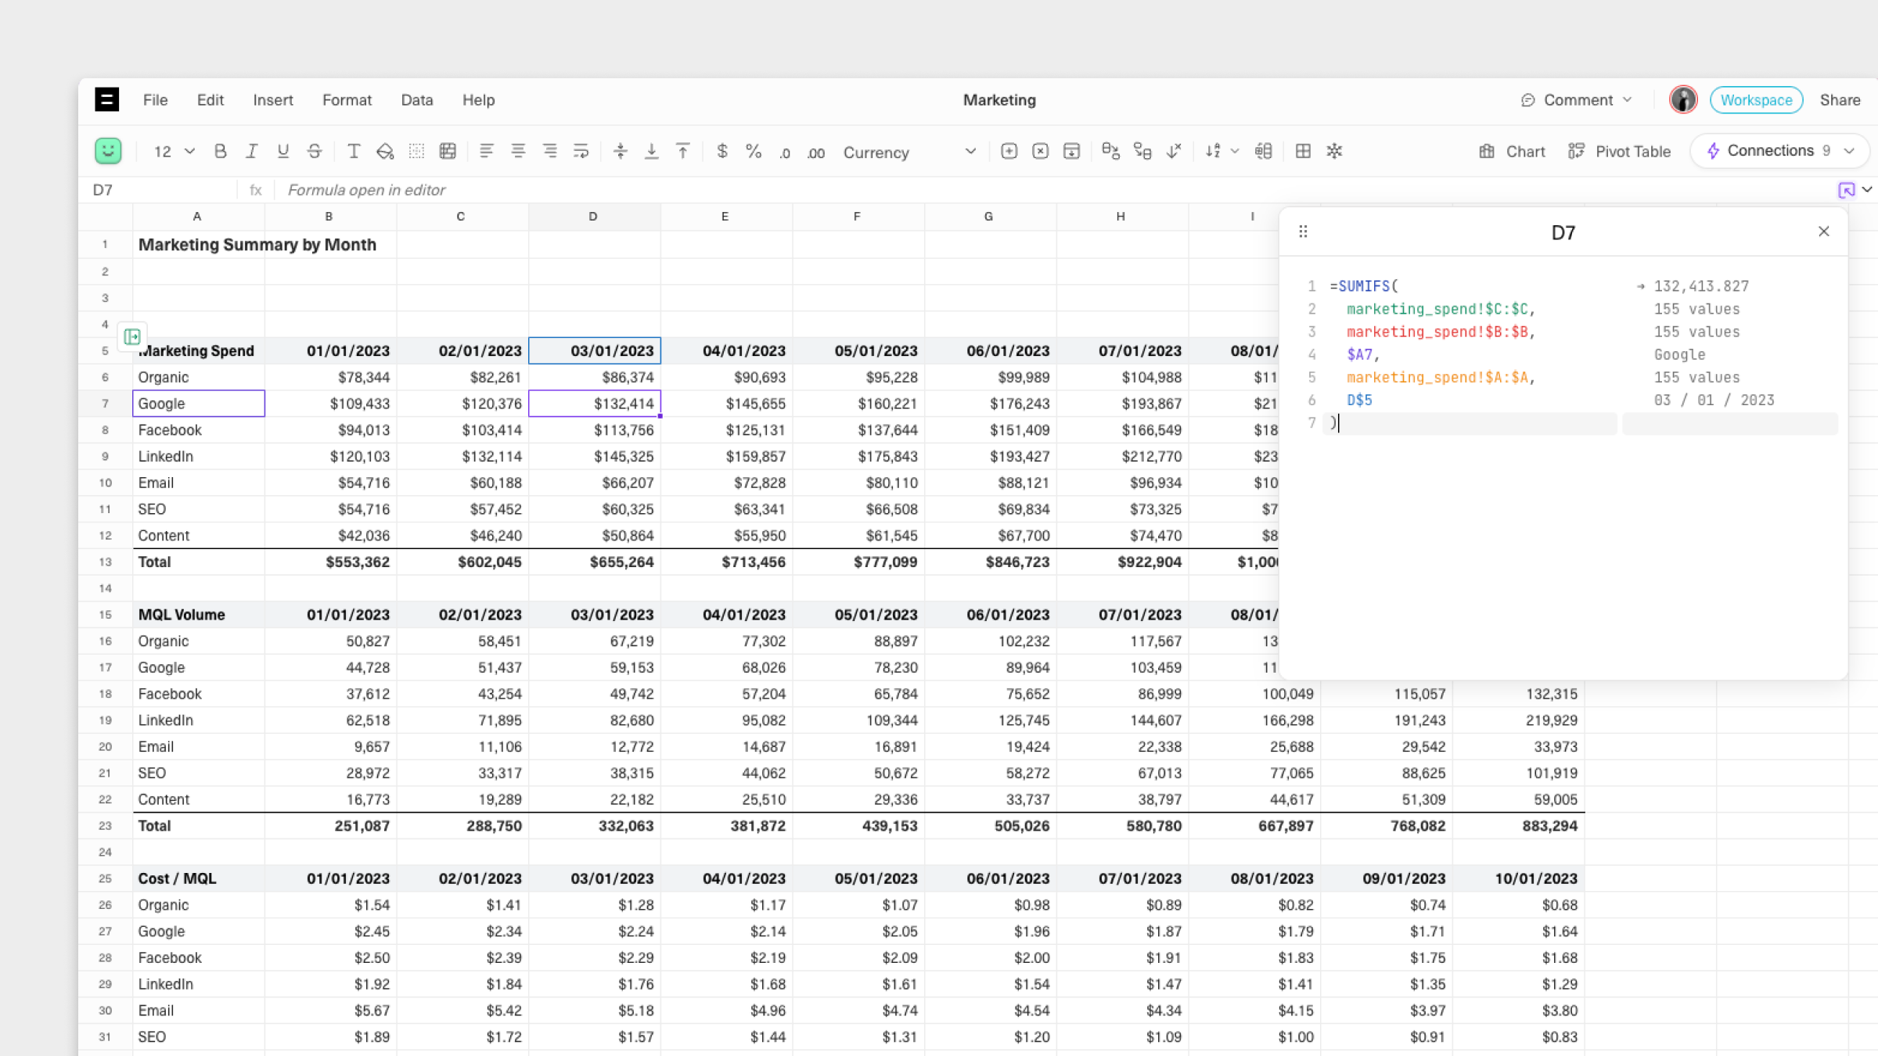Insert a Pivot Table

tap(1620, 151)
